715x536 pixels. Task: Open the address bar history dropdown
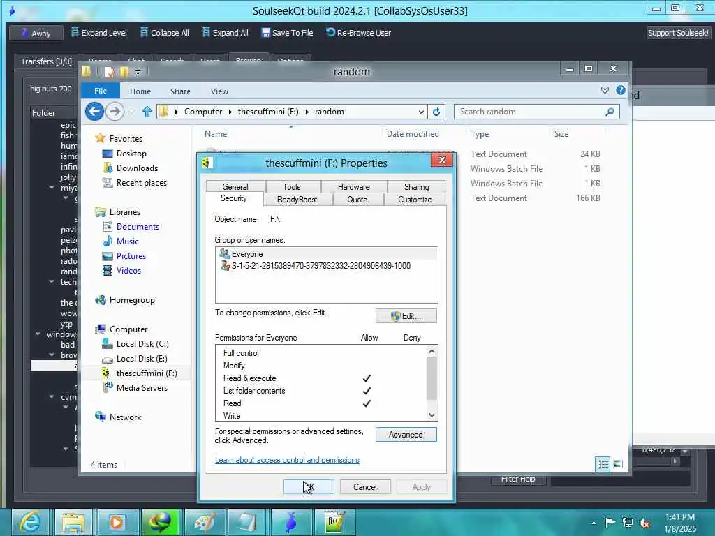pos(421,112)
